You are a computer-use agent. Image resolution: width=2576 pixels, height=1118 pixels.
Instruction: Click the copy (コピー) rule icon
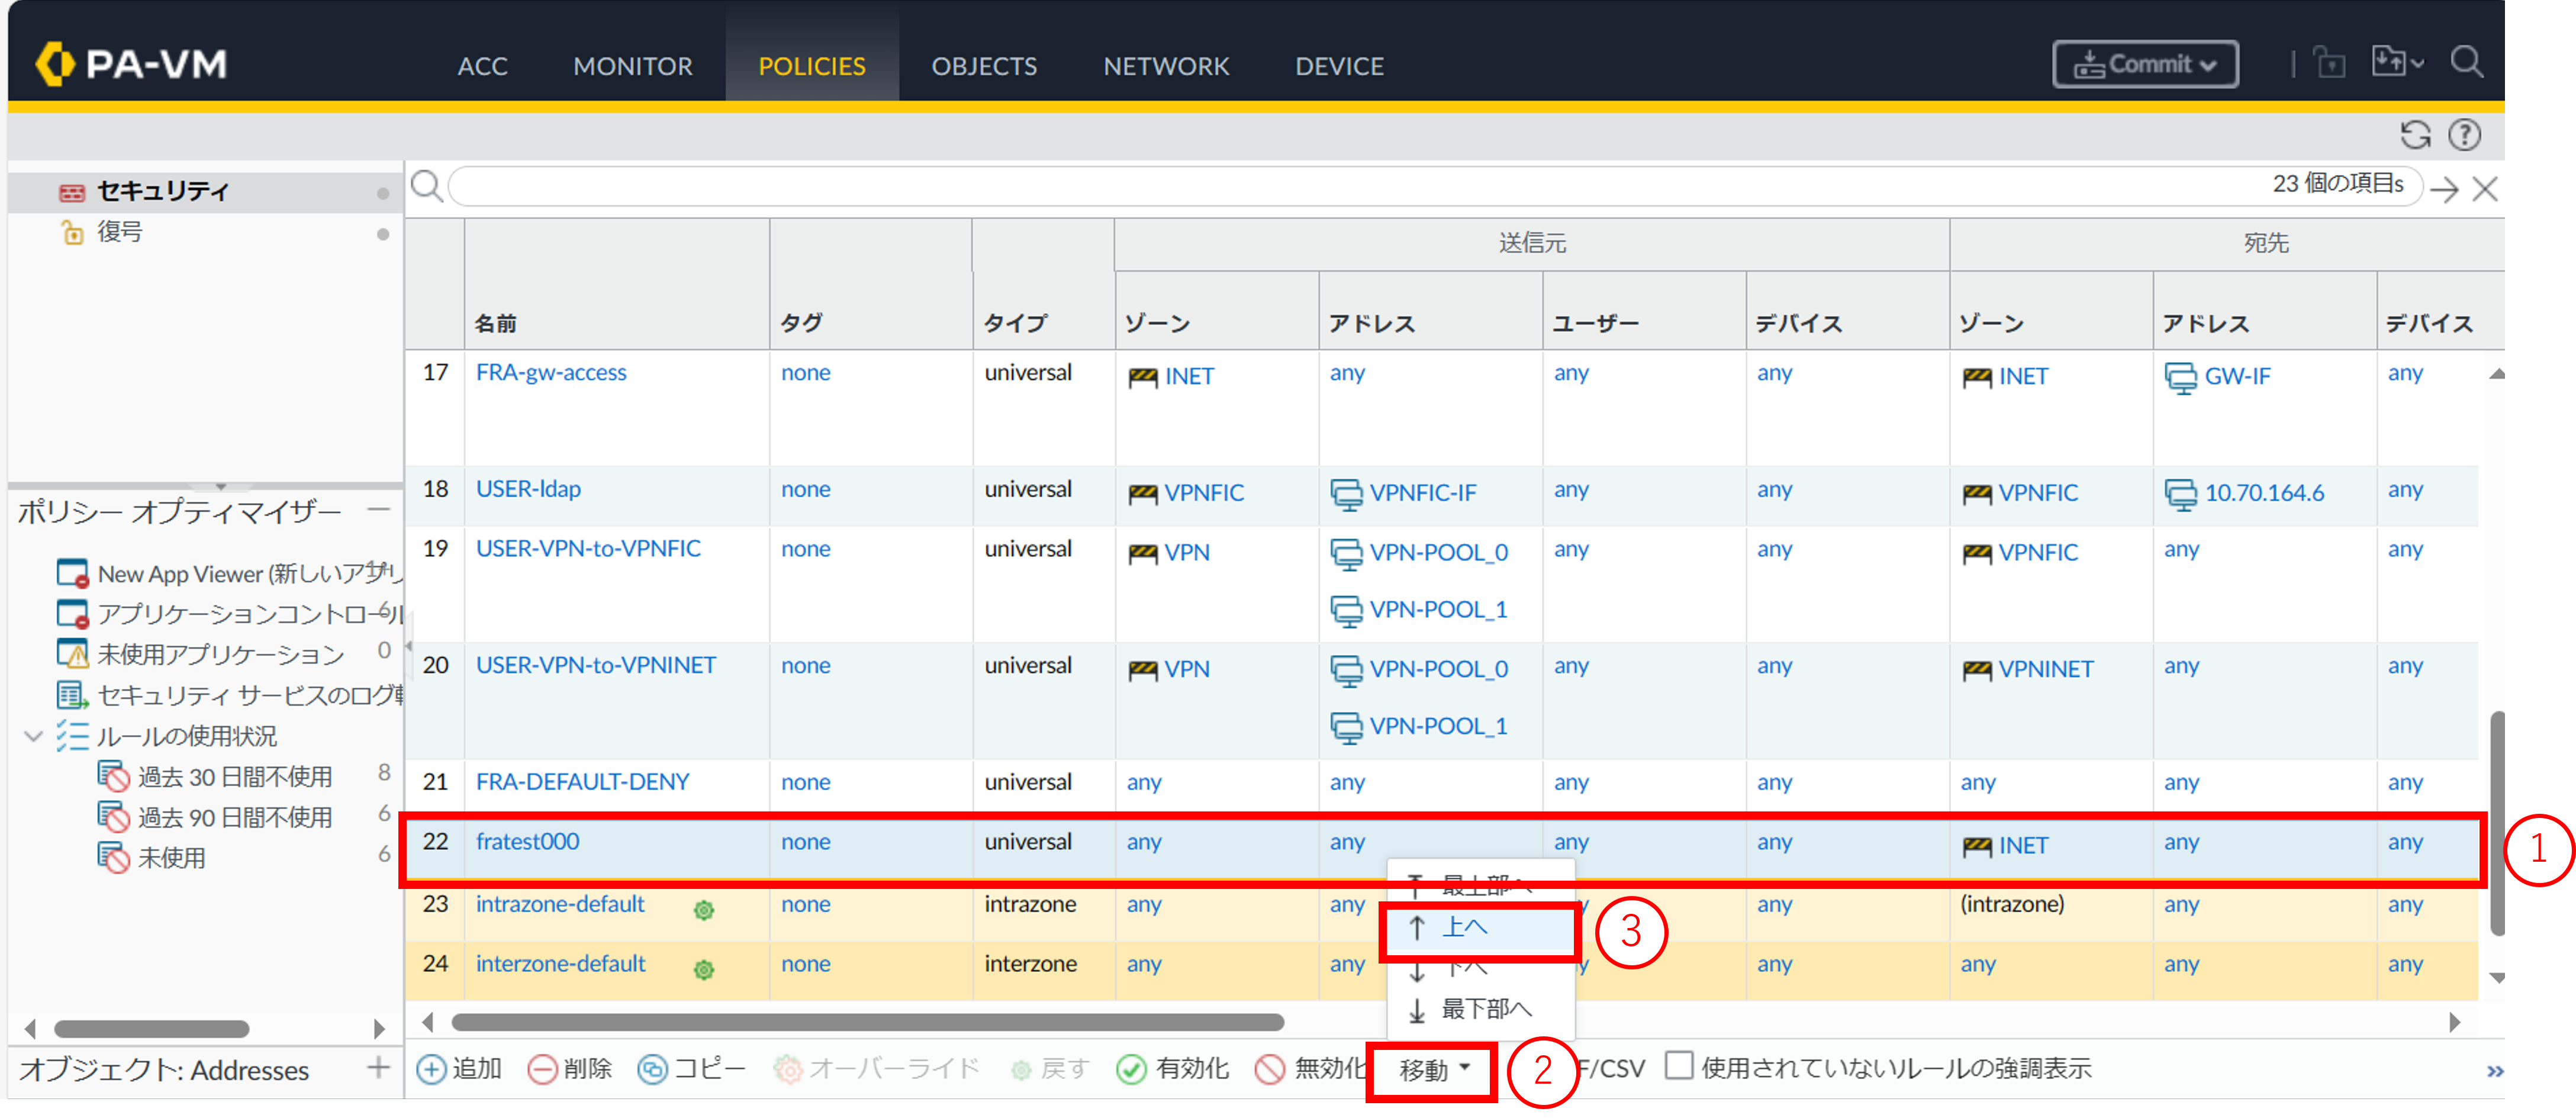652,1069
